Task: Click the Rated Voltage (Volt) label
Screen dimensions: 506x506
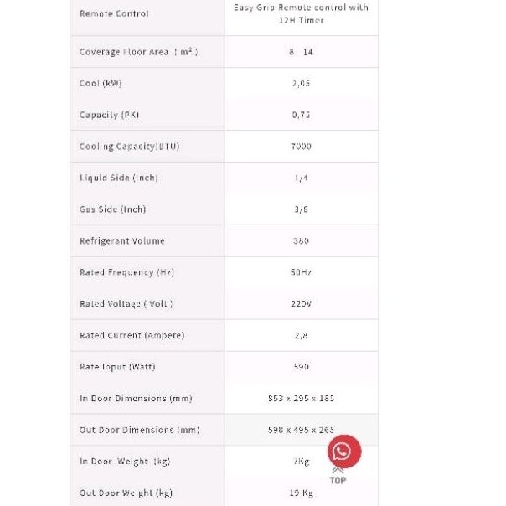Action: (x=126, y=304)
